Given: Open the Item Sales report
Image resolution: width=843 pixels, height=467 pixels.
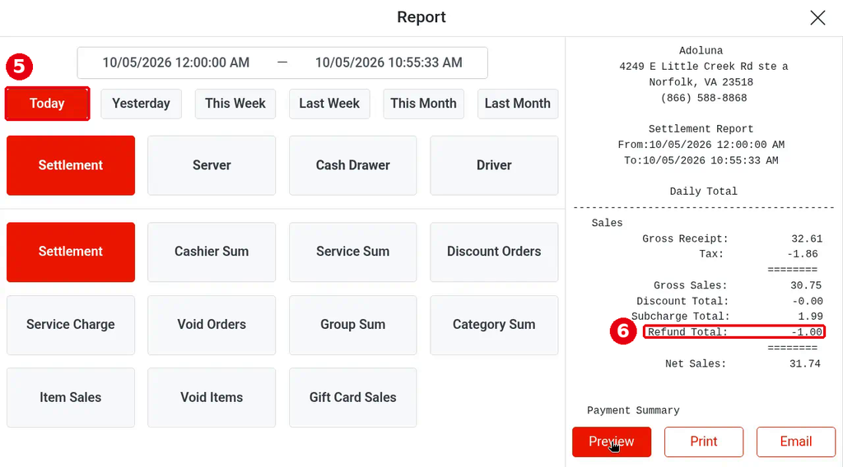Looking at the screenshot, I should [x=71, y=398].
